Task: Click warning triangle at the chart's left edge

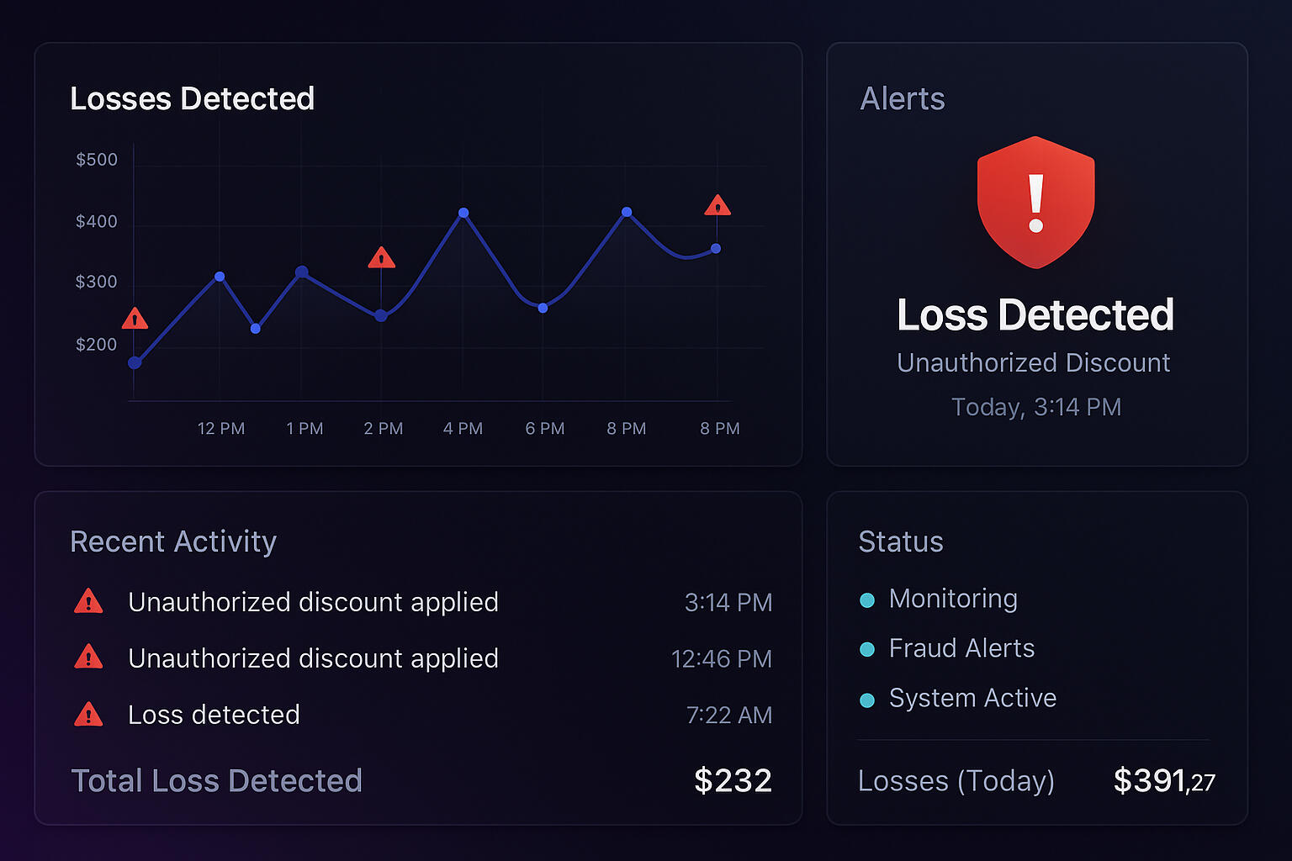Action: [x=135, y=320]
